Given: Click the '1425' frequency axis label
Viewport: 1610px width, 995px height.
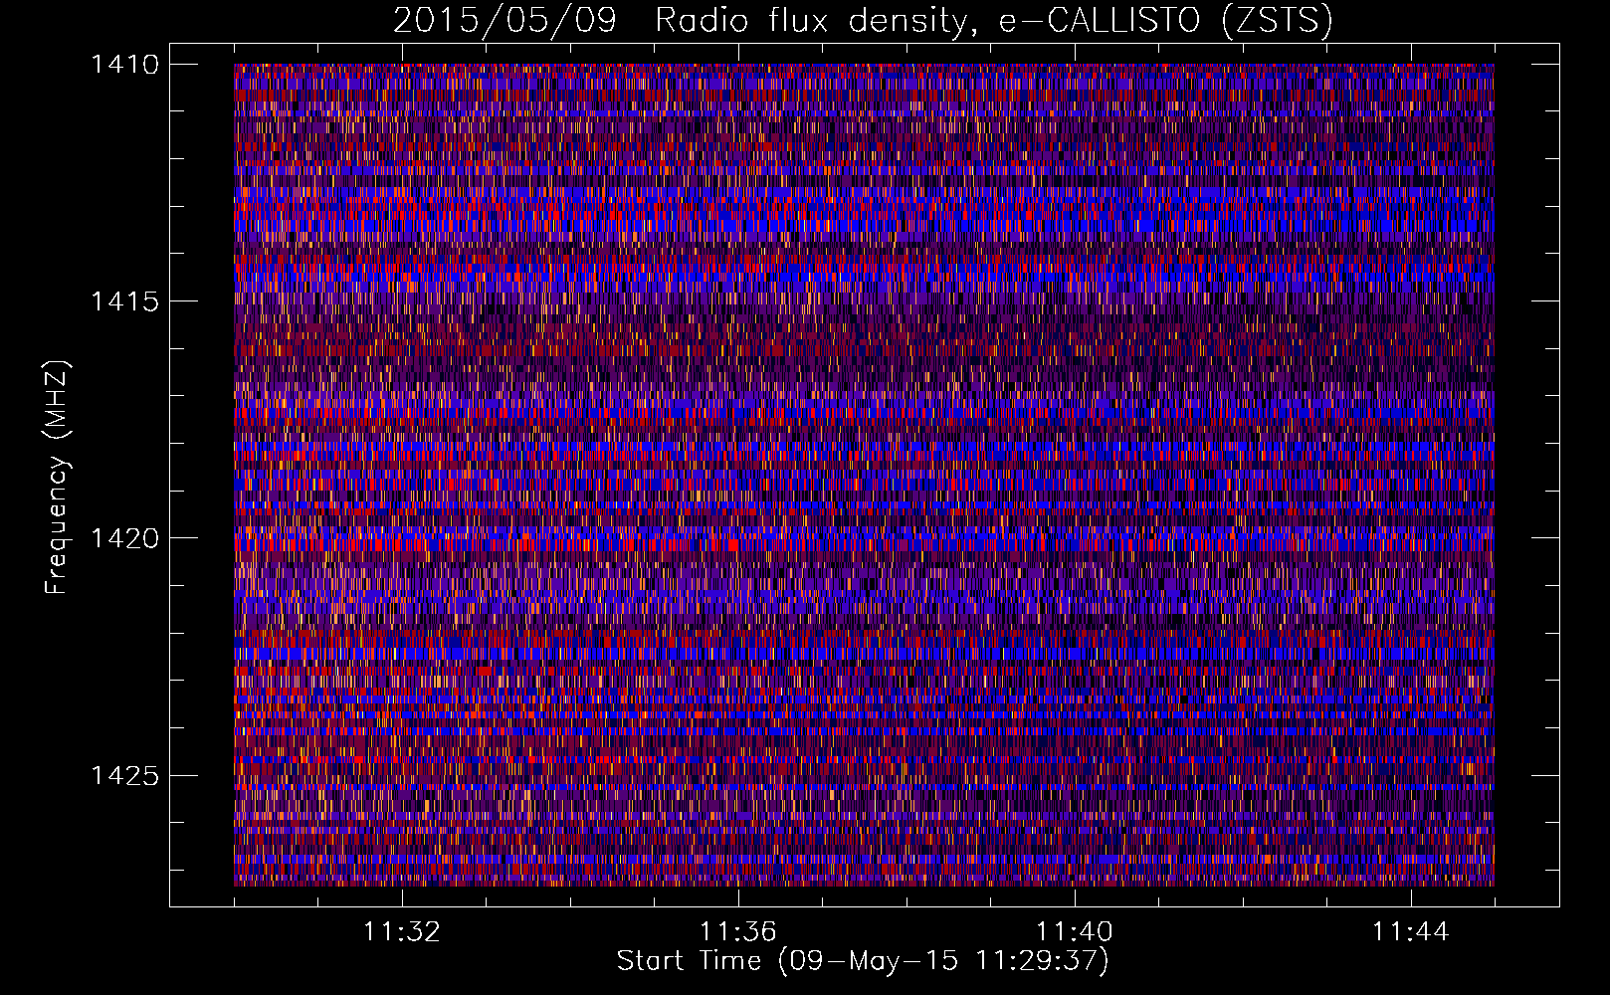Looking at the screenshot, I should coord(124,775).
